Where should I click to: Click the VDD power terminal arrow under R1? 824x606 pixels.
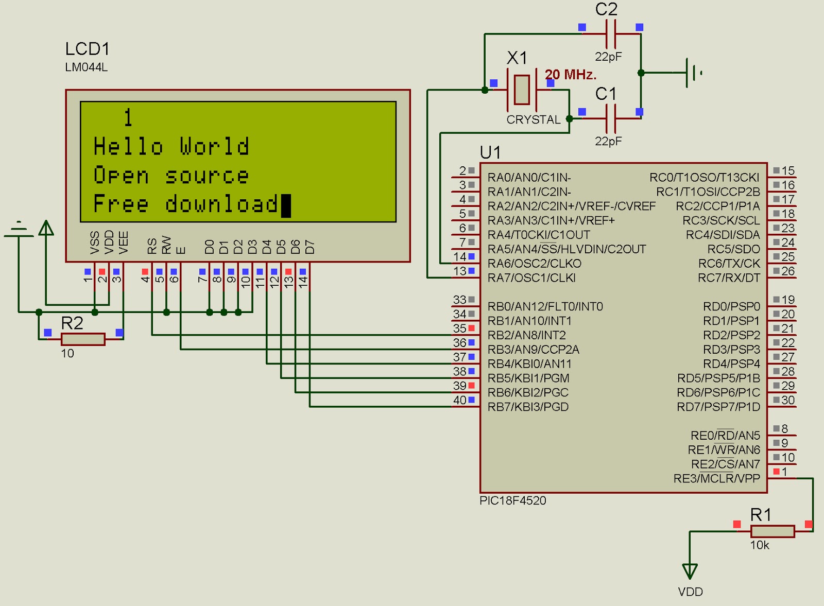(x=690, y=572)
